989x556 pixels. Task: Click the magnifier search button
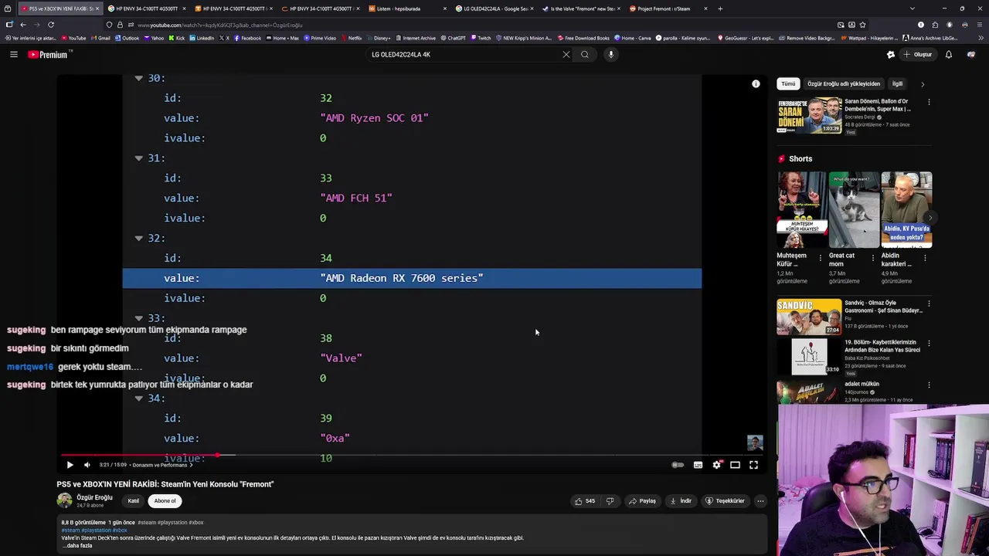click(585, 54)
